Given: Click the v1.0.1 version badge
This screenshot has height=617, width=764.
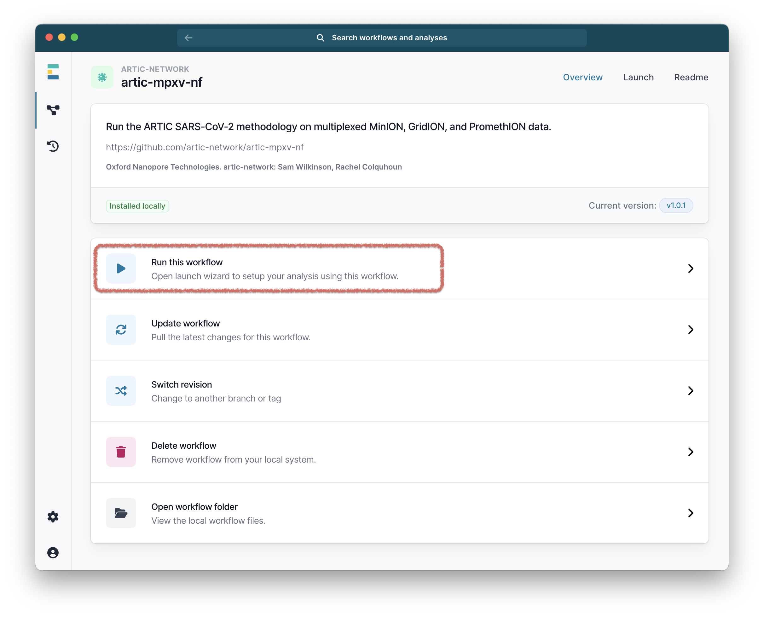Looking at the screenshot, I should coord(675,205).
